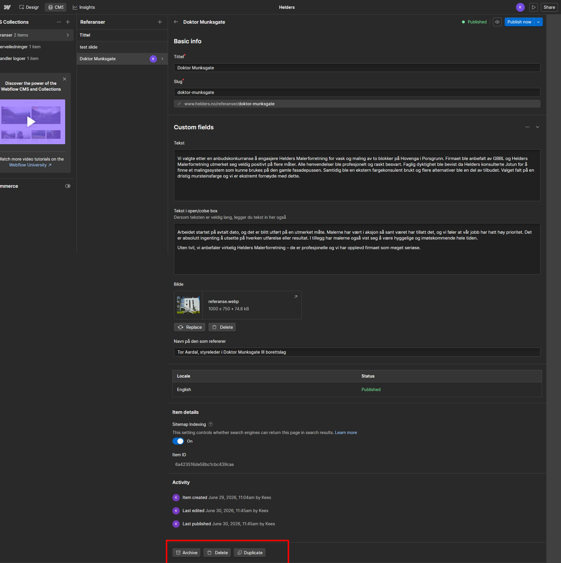Click into the open/close box text area

[x=357, y=249]
